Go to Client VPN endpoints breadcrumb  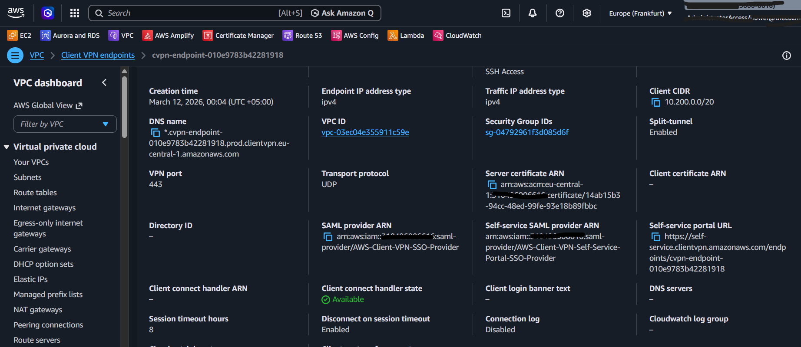[x=98, y=55]
